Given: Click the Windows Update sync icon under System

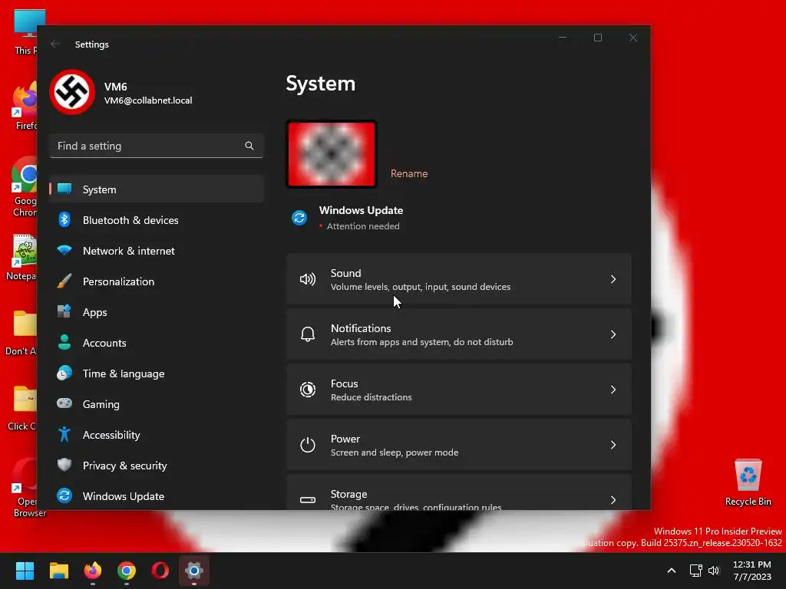Looking at the screenshot, I should 299,218.
